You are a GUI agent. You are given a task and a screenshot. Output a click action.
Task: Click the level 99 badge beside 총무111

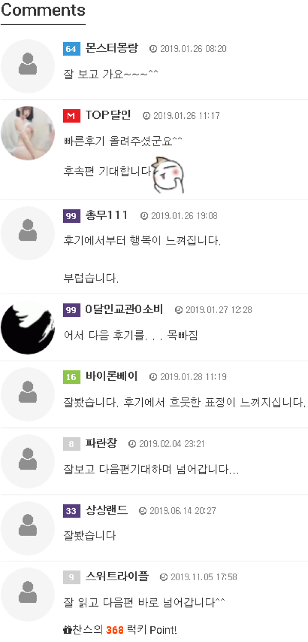71,216
